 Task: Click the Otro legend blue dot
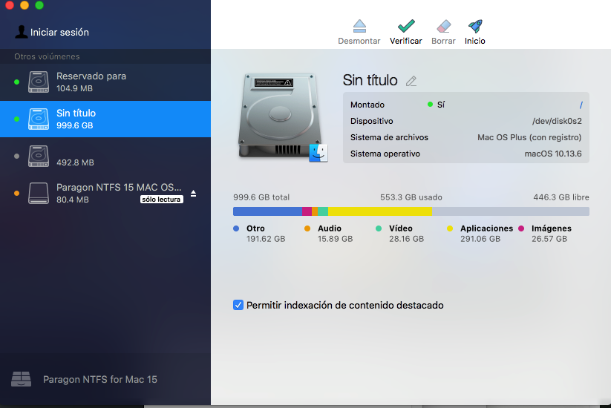(236, 228)
